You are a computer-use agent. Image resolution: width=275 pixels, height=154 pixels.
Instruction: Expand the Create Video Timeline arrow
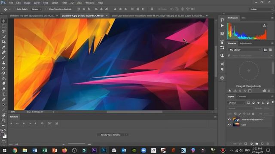click(127, 135)
